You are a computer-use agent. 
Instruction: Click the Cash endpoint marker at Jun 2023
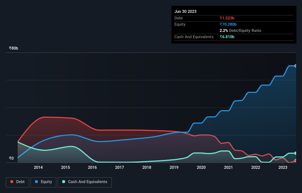(296, 153)
